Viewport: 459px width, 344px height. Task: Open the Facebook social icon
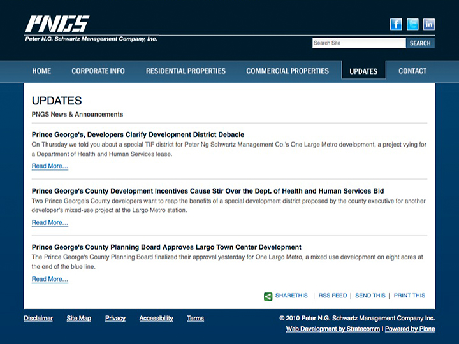point(396,24)
